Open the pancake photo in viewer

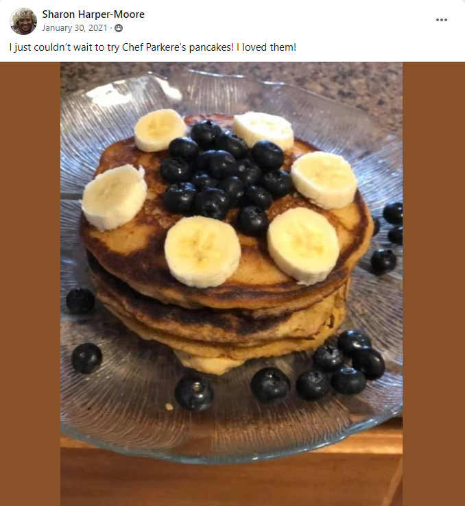tap(231, 284)
